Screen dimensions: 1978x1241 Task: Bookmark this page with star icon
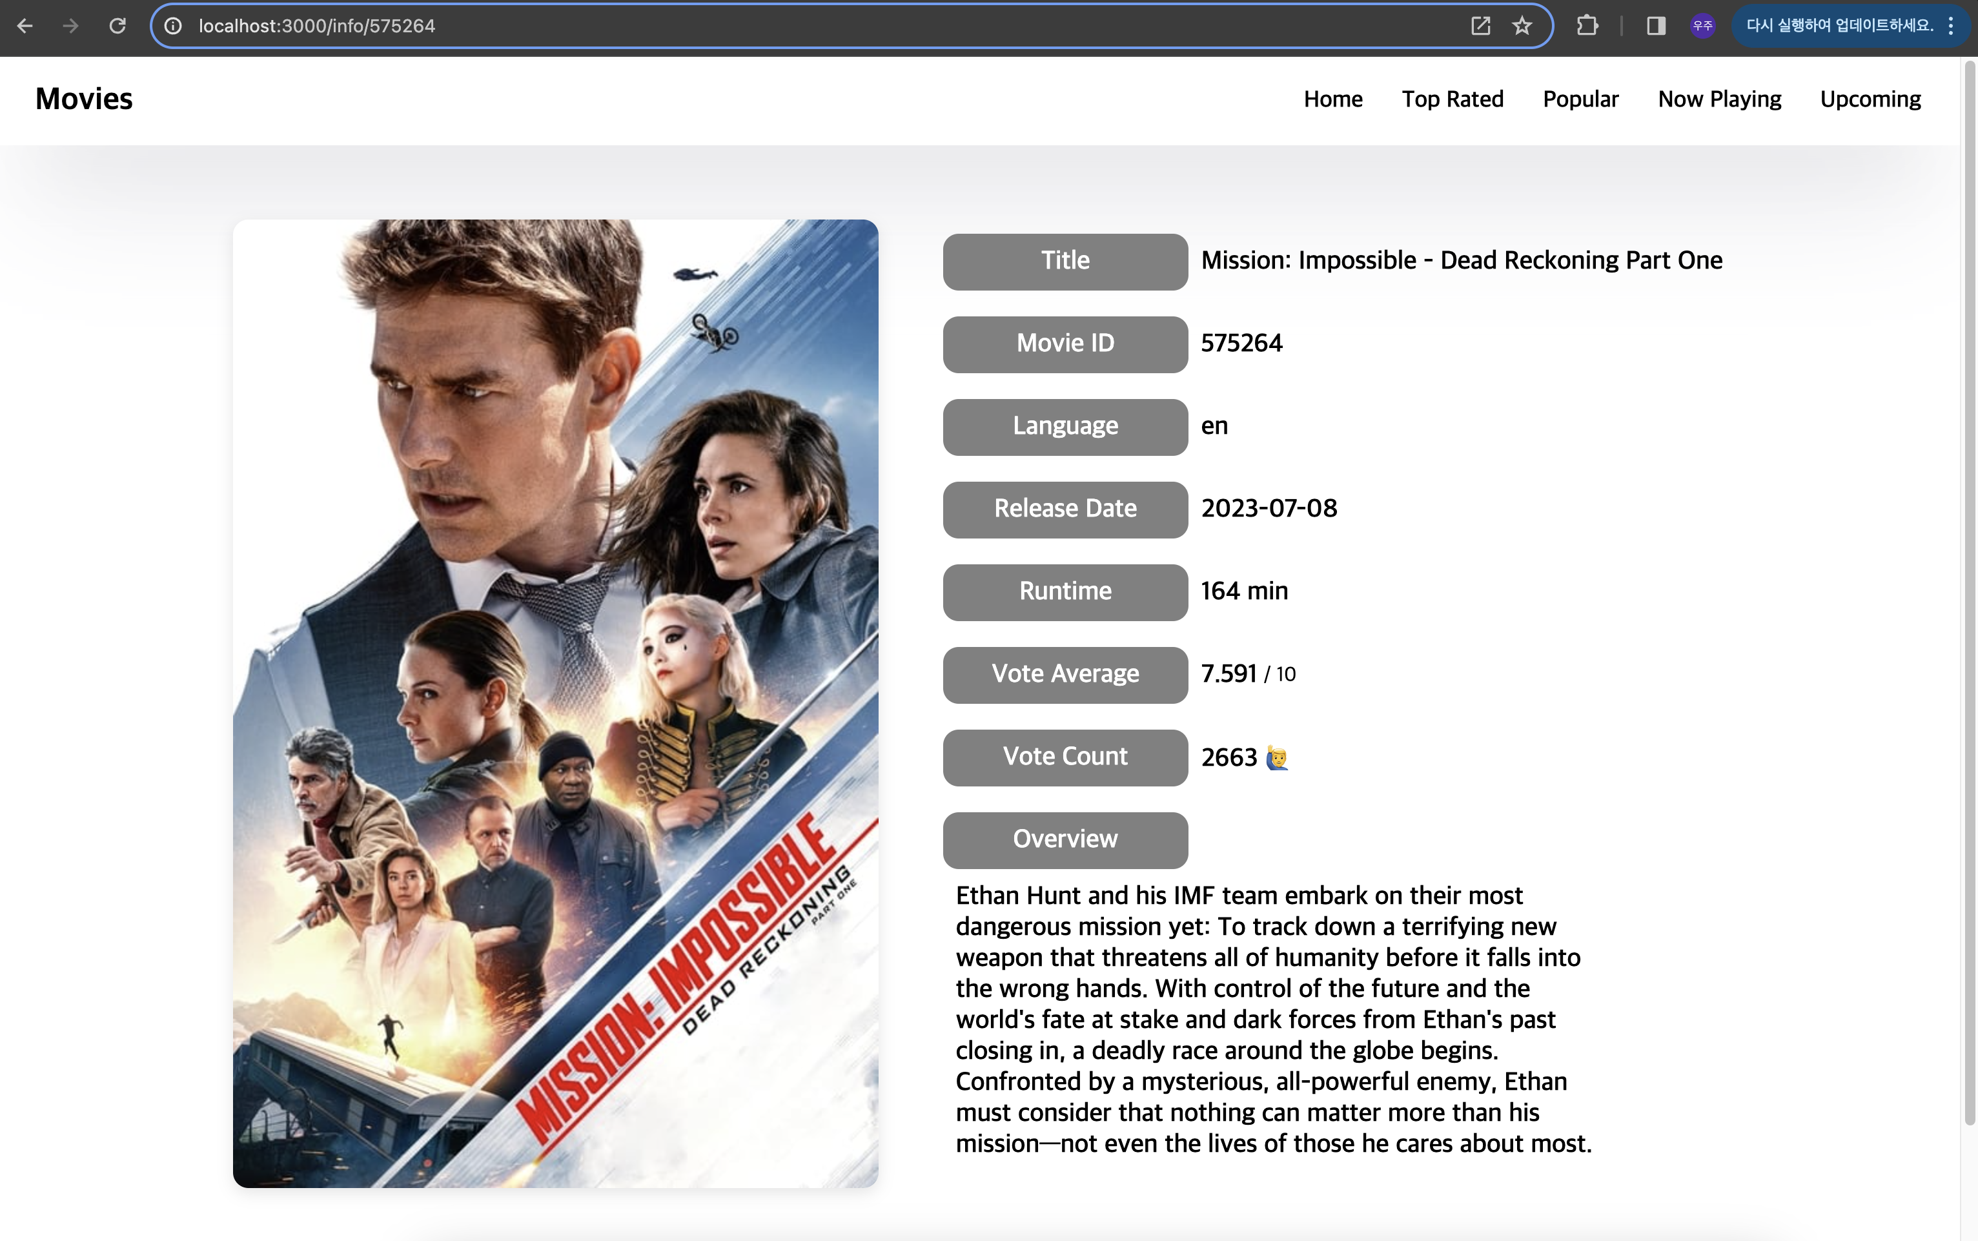1522,26
